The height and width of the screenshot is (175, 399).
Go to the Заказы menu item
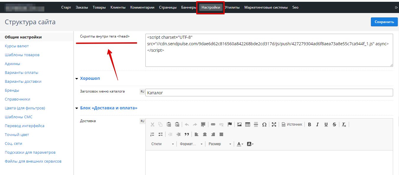(82, 7)
